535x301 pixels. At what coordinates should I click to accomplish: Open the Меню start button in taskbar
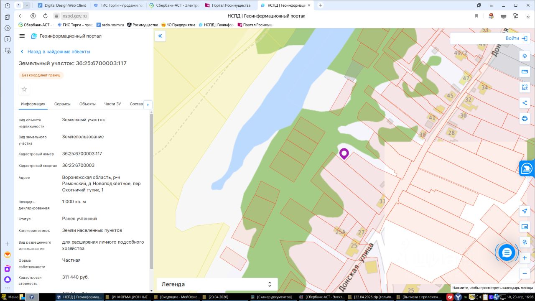[x=10, y=297]
